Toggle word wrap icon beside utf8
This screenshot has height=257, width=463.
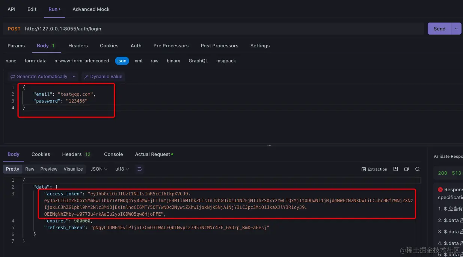pos(139,169)
